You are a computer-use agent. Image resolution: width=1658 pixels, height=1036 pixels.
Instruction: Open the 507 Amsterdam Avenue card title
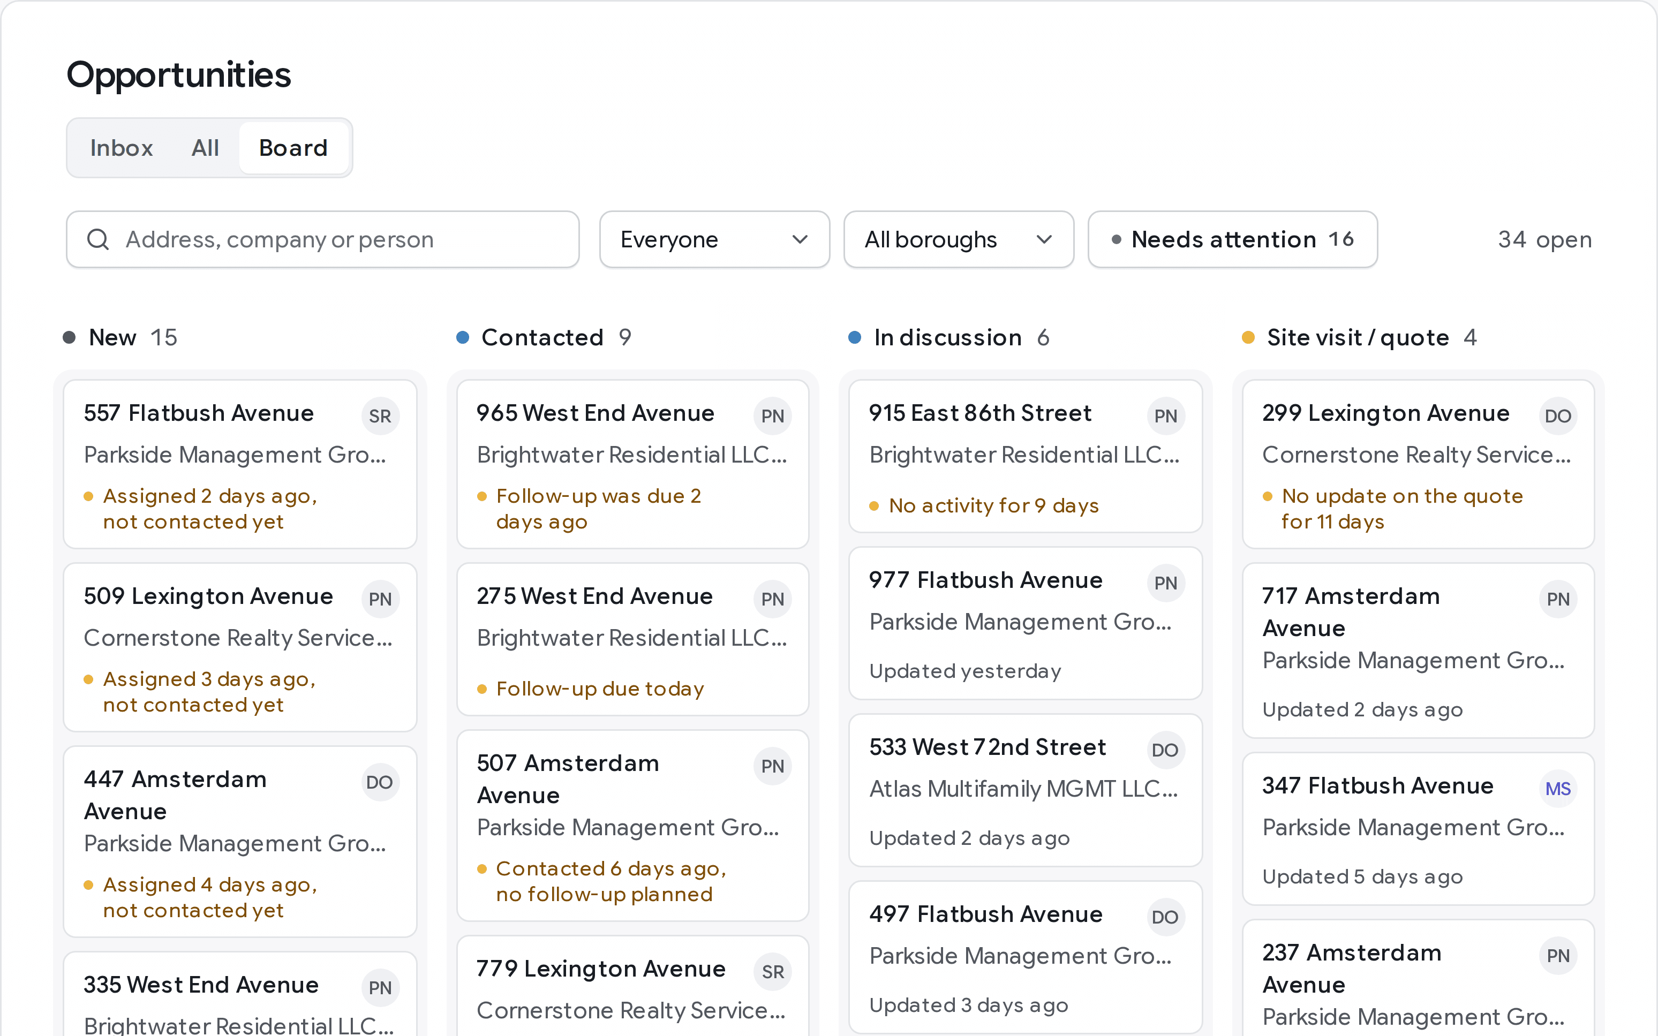tap(568, 779)
